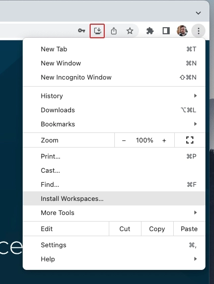This screenshot has height=284, width=214.
Task: Expand the tab search chevron at top
Action: [198, 13]
